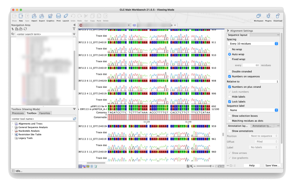Image resolution: width=294 pixels, height=187 pixels.
Task: Open the Sequence layout tab
Action: (x=238, y=35)
